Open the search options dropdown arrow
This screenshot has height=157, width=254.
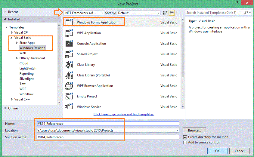(250, 12)
